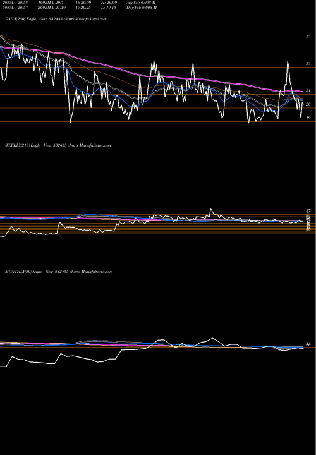Click the 21 price label on the daily axis
The width and height of the screenshot is (316, 455).
tap(308, 90)
